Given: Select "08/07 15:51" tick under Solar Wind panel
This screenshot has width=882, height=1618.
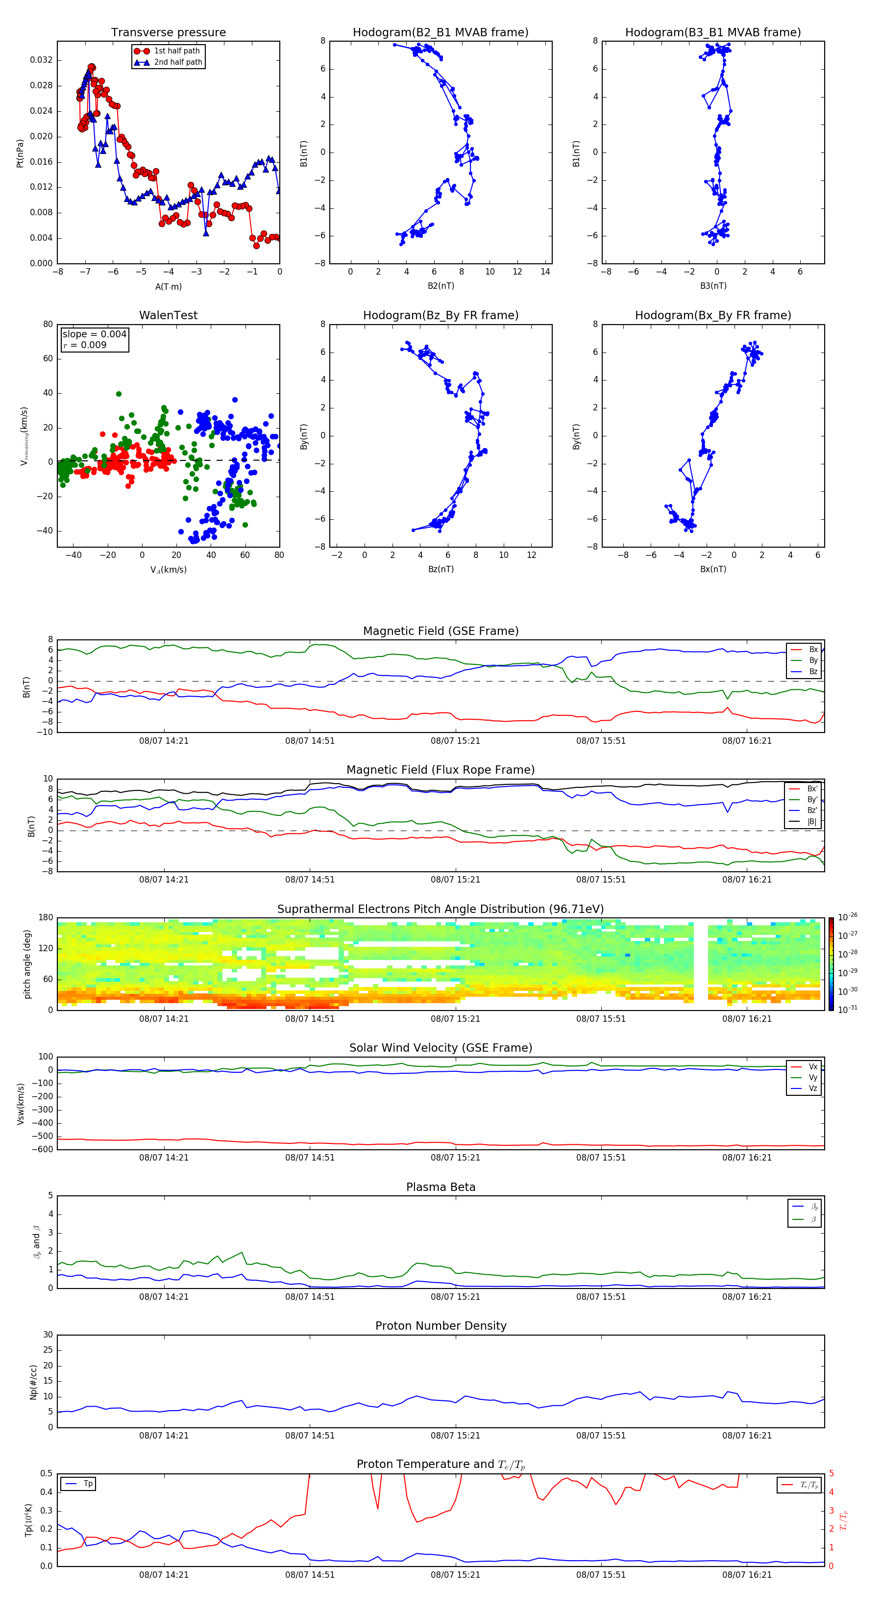Looking at the screenshot, I should (601, 1158).
